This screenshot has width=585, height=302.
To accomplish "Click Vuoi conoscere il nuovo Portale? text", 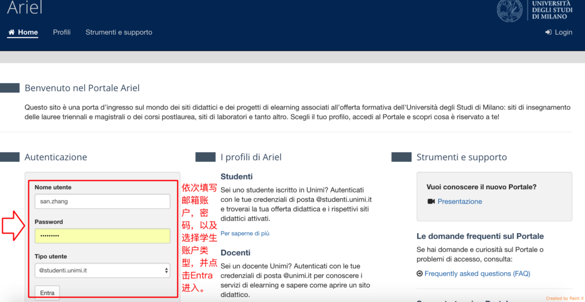I will click(482, 187).
